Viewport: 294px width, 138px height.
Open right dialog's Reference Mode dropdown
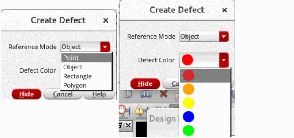(x=224, y=37)
